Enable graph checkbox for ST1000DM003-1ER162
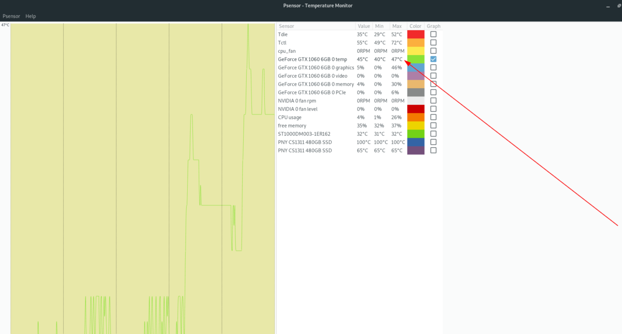 (x=433, y=134)
